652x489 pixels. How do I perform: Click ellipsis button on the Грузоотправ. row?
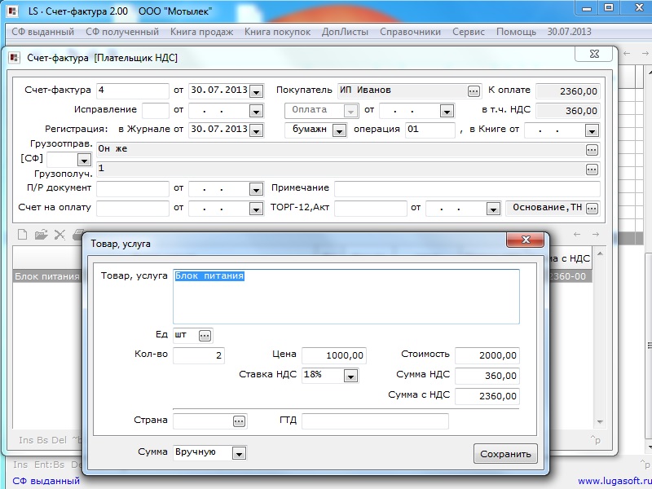[592, 150]
